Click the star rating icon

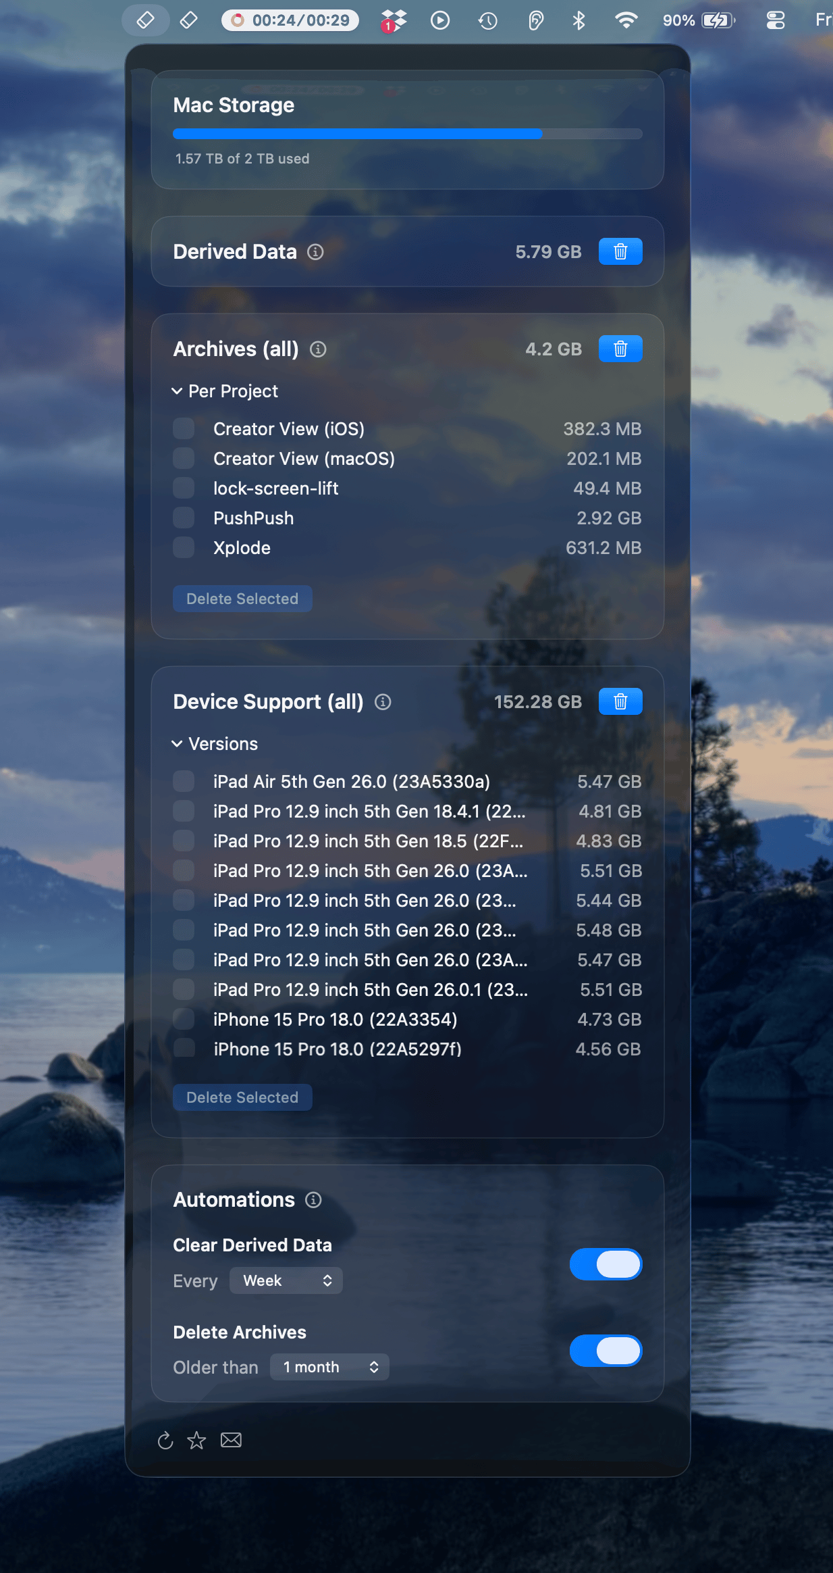pyautogui.click(x=196, y=1441)
